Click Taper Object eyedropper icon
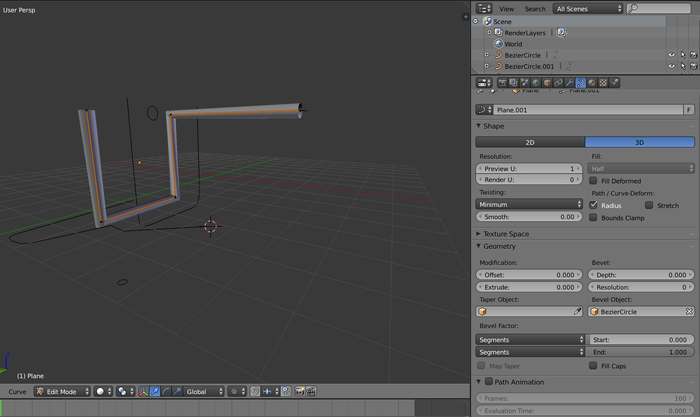The width and height of the screenshot is (700, 417). (x=577, y=311)
